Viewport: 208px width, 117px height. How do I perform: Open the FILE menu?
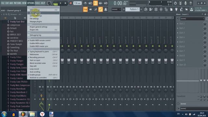[3, 3]
